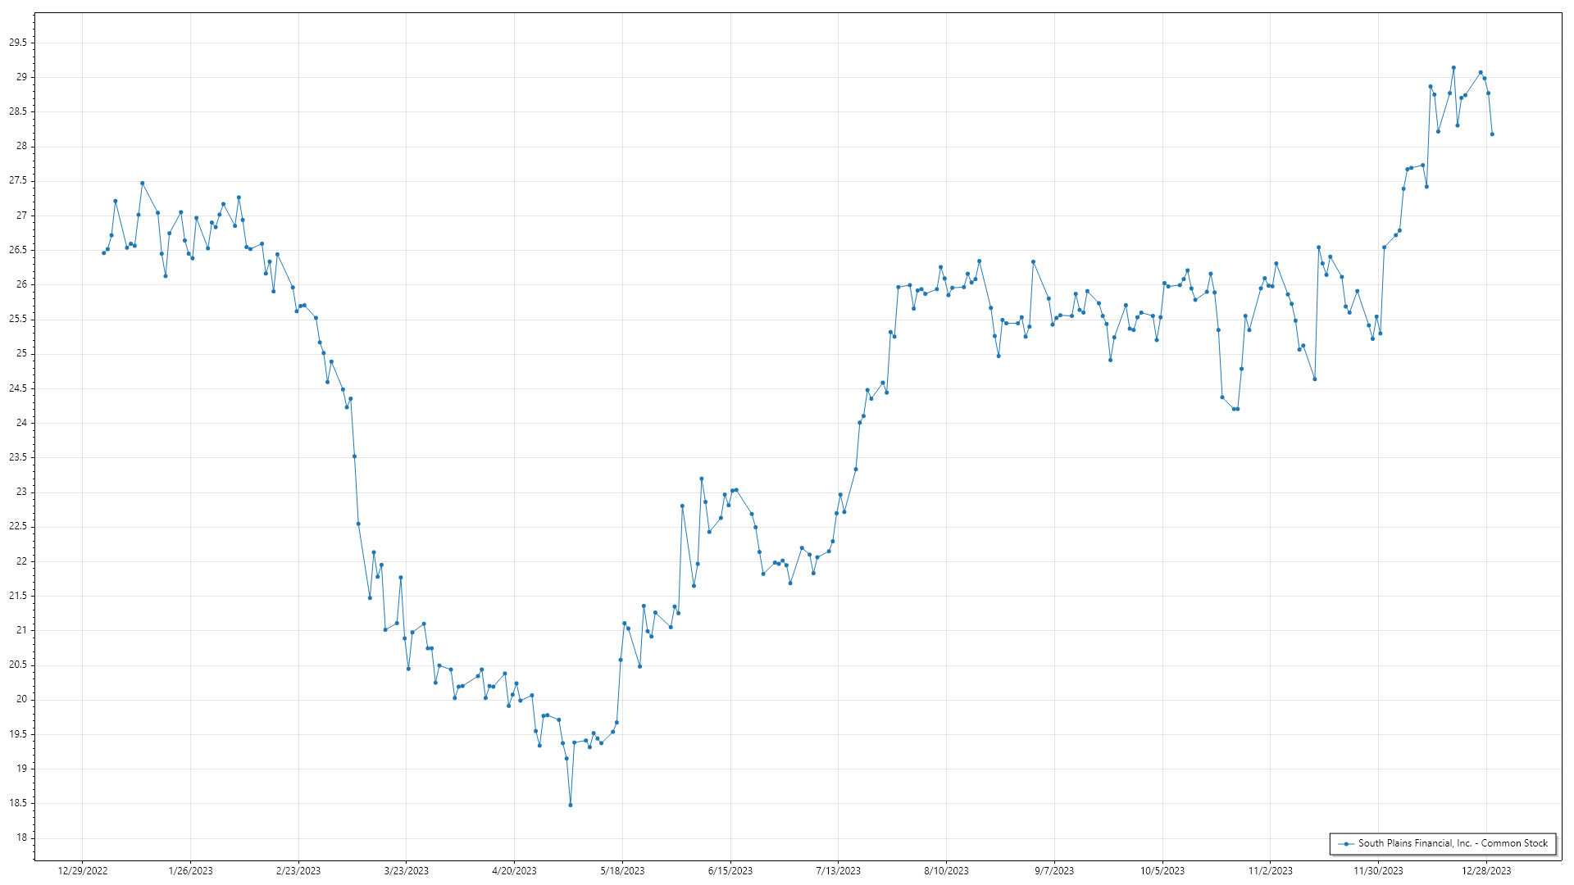Click the 26.5 y-axis value label
This screenshot has width=1574, height=885.
18,250
